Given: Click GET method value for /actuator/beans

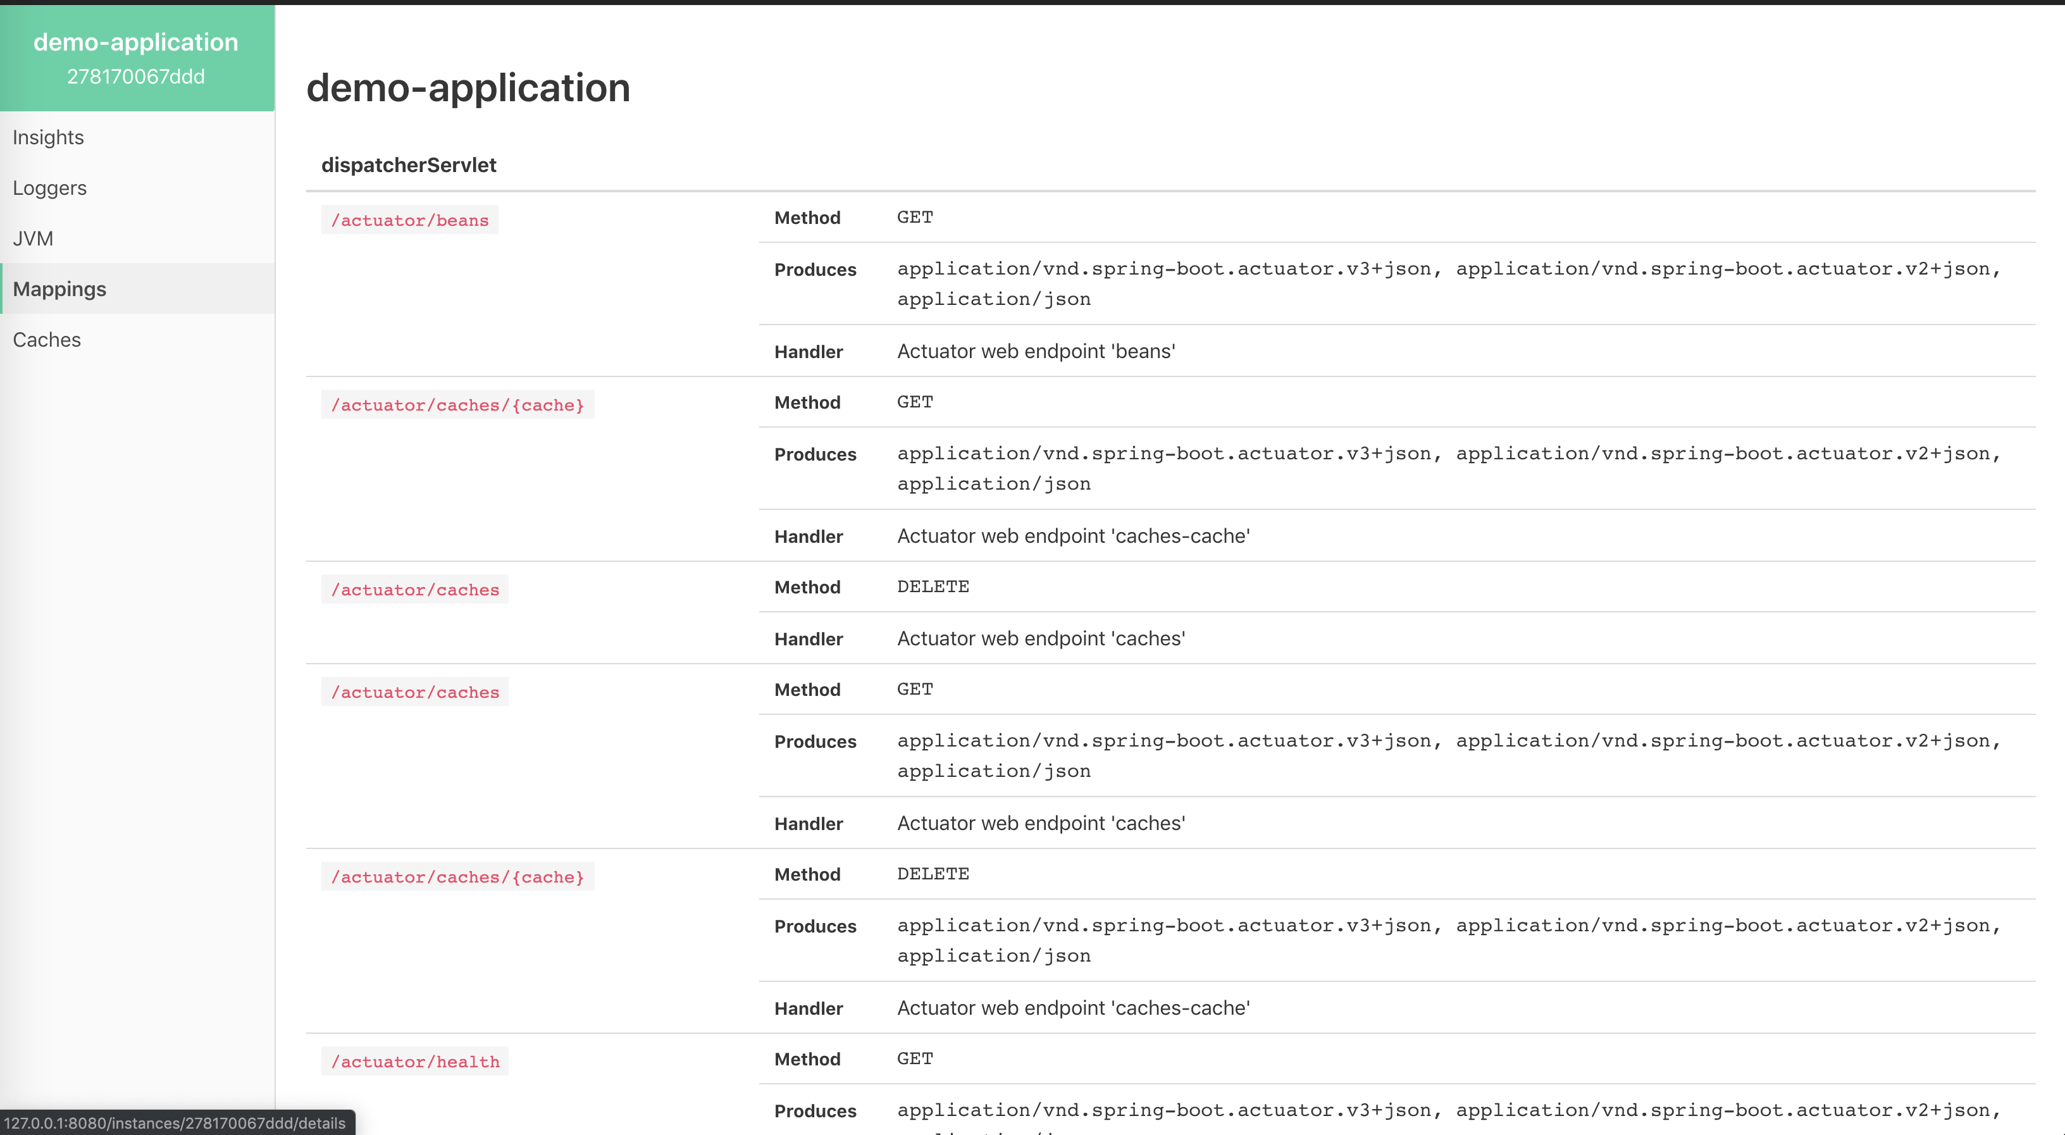Looking at the screenshot, I should pyautogui.click(x=915, y=217).
